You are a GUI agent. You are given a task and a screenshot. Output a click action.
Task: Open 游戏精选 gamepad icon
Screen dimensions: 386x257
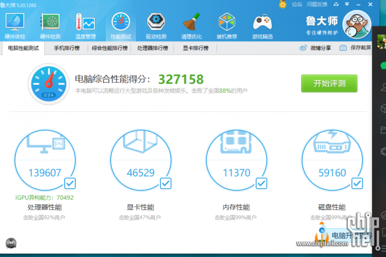click(x=262, y=26)
